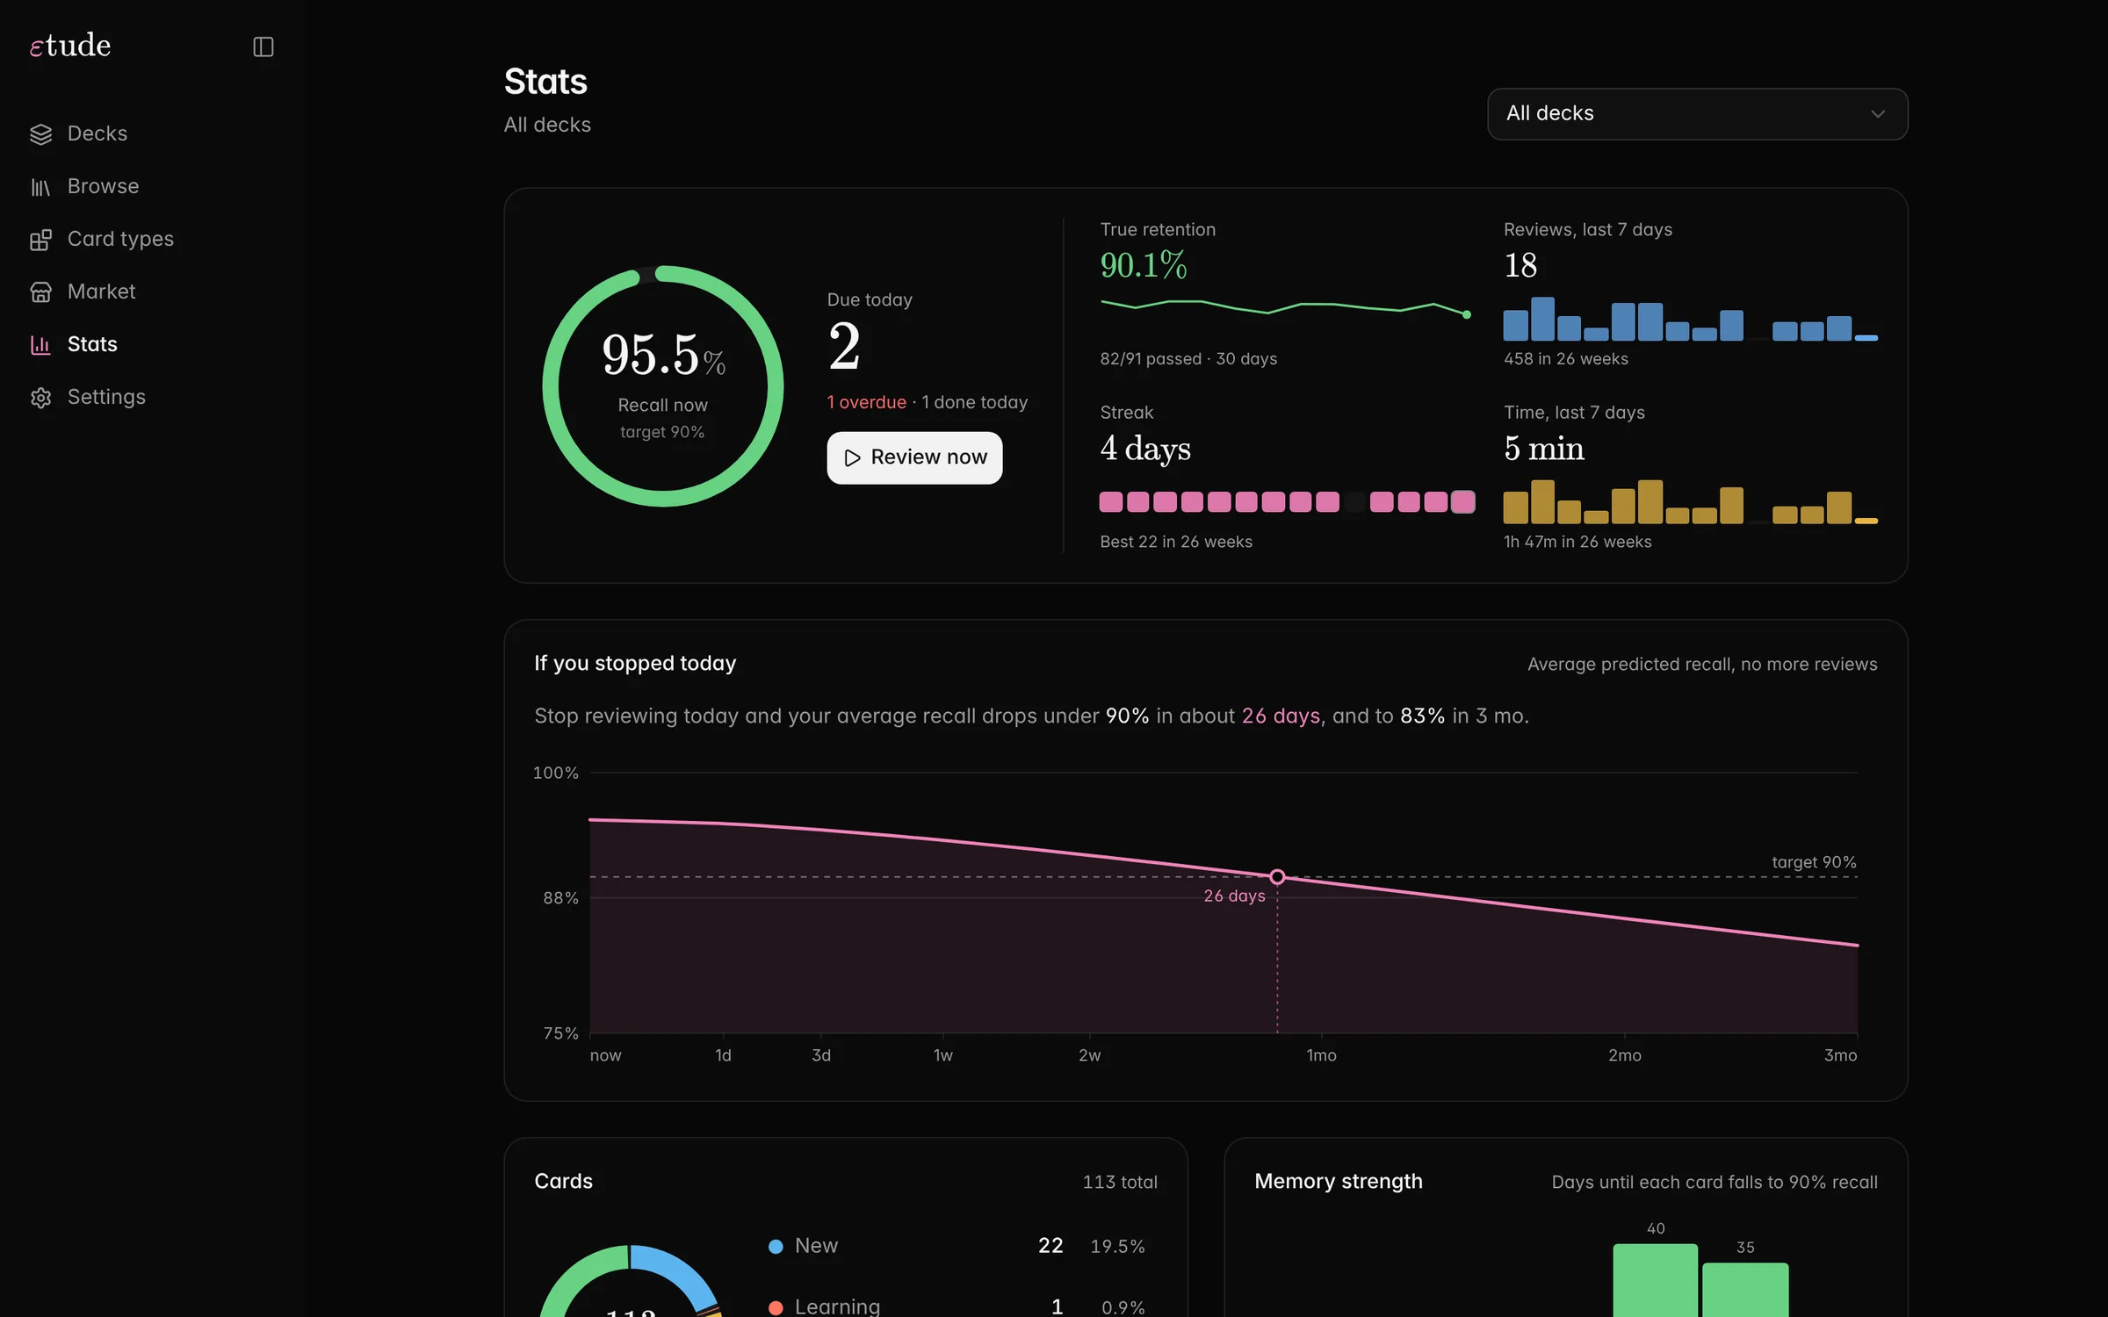Click the Due today count 2
The image size is (2108, 1317).
coord(844,346)
